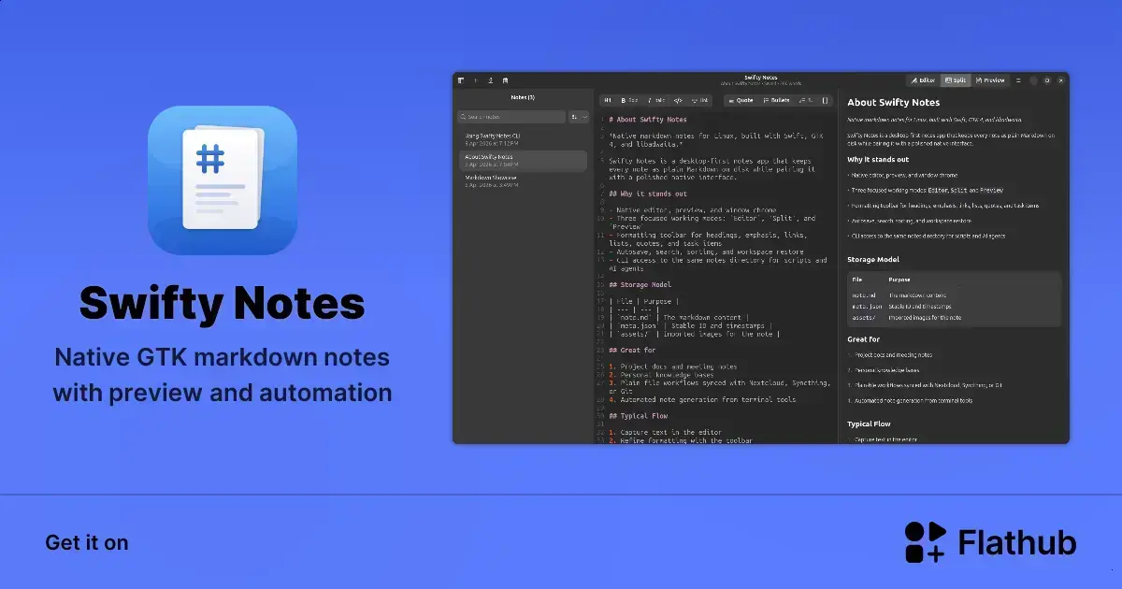This screenshot has width=1122, height=589.
Task: Click the '# About Swifty Notes' editor line
Action: [648, 120]
